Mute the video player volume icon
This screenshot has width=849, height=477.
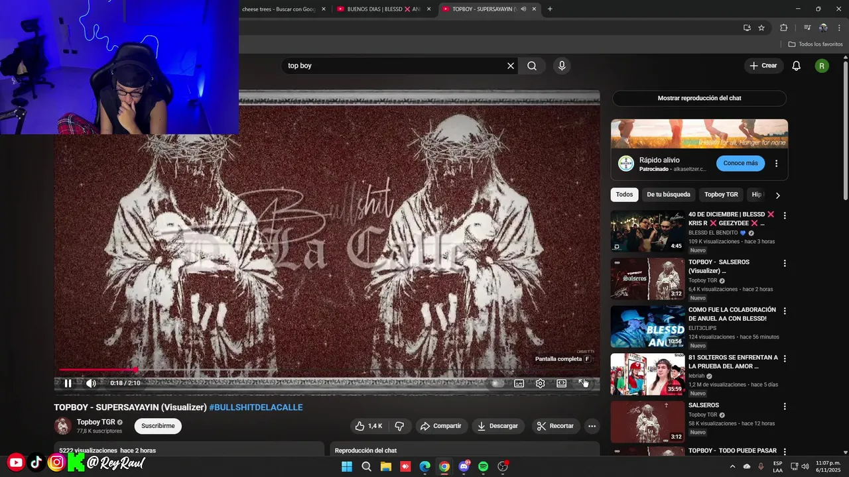[x=91, y=383]
